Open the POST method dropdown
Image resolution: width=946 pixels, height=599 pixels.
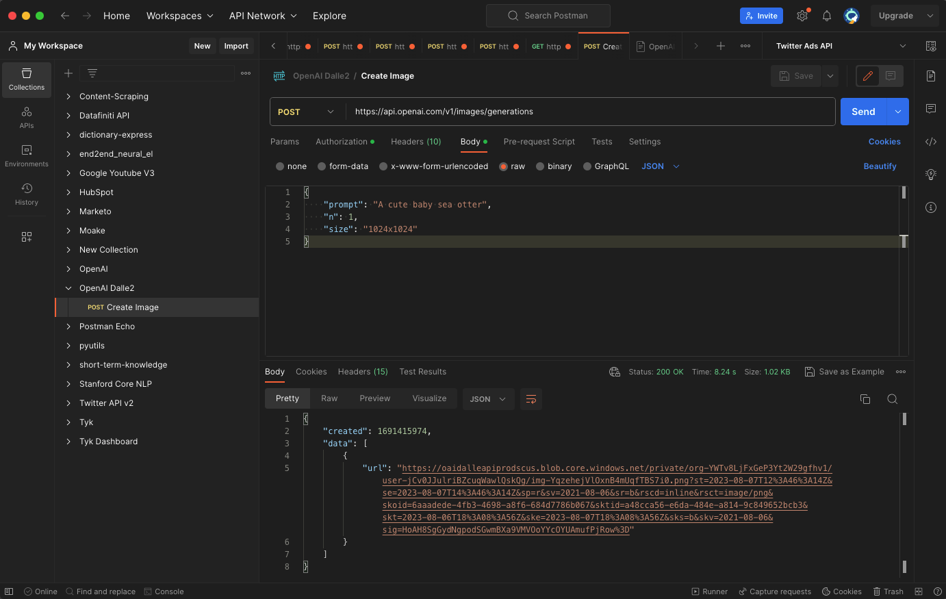pyautogui.click(x=307, y=112)
